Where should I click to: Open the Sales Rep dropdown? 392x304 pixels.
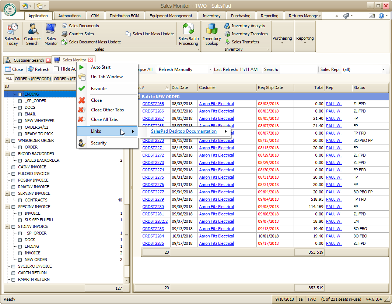tap(384, 69)
